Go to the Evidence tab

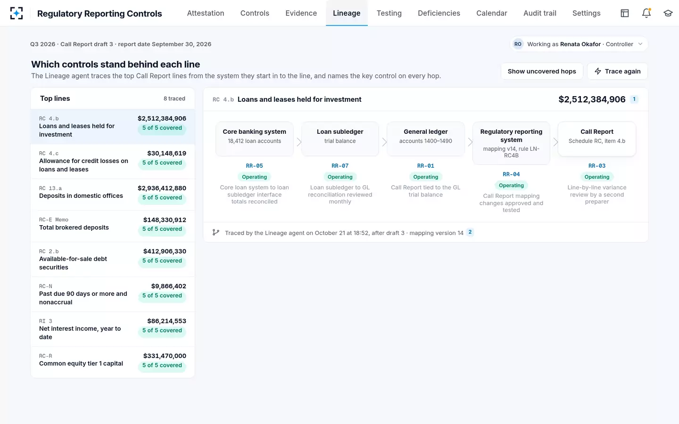click(301, 13)
